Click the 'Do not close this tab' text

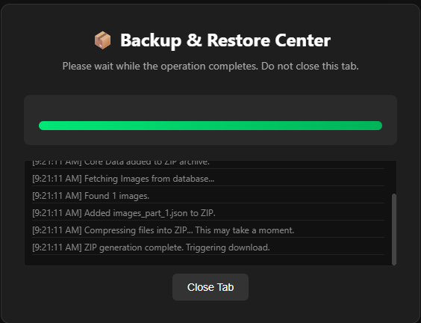tap(310, 66)
